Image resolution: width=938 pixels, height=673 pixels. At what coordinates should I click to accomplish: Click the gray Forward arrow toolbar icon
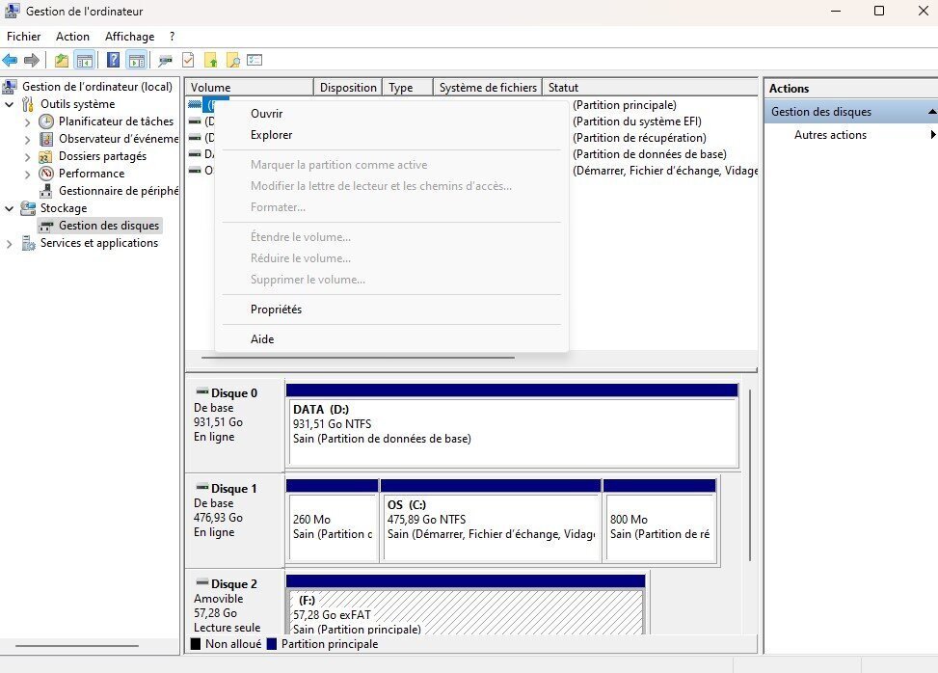(x=32, y=61)
